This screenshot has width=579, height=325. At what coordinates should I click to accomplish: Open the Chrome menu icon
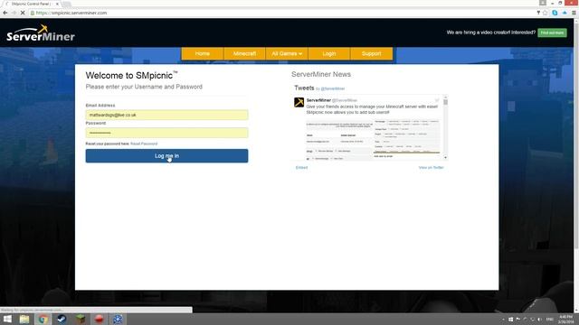coord(574,13)
